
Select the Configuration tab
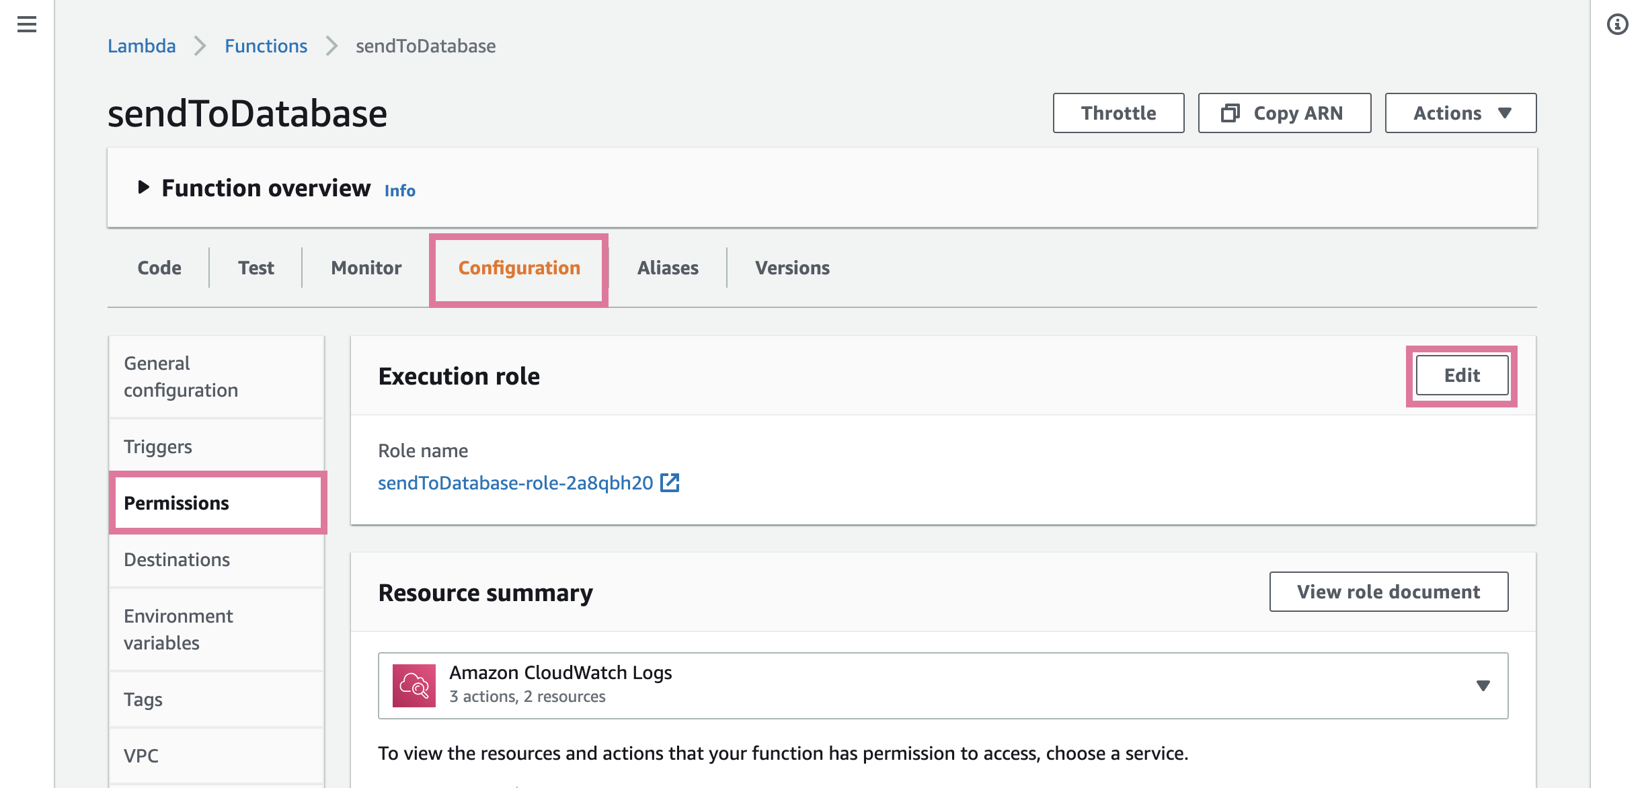coord(519,268)
